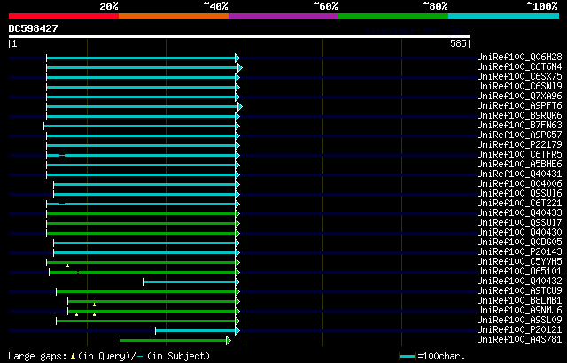Viewport: 567px width, 363px height.
Task: Open the UniRef100_C5YVH5 hit label
Action: pos(520,262)
